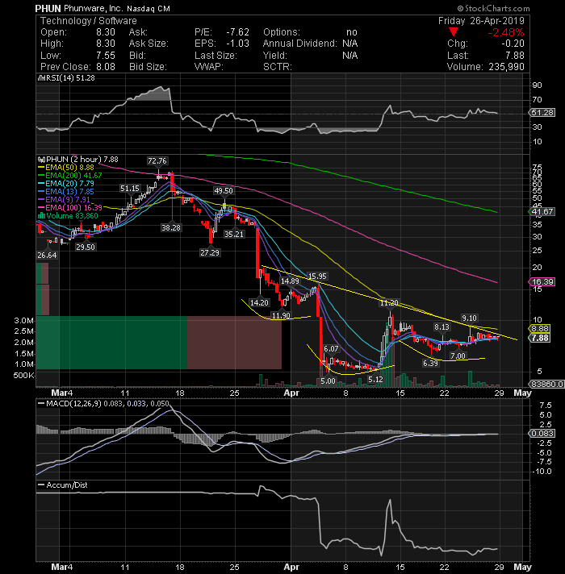Screen dimensions: 565x574
Task: Click the Low value 7.55
Action: pos(106,56)
